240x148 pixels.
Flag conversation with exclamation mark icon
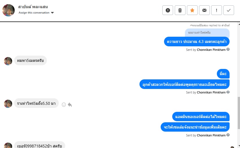click(x=217, y=10)
